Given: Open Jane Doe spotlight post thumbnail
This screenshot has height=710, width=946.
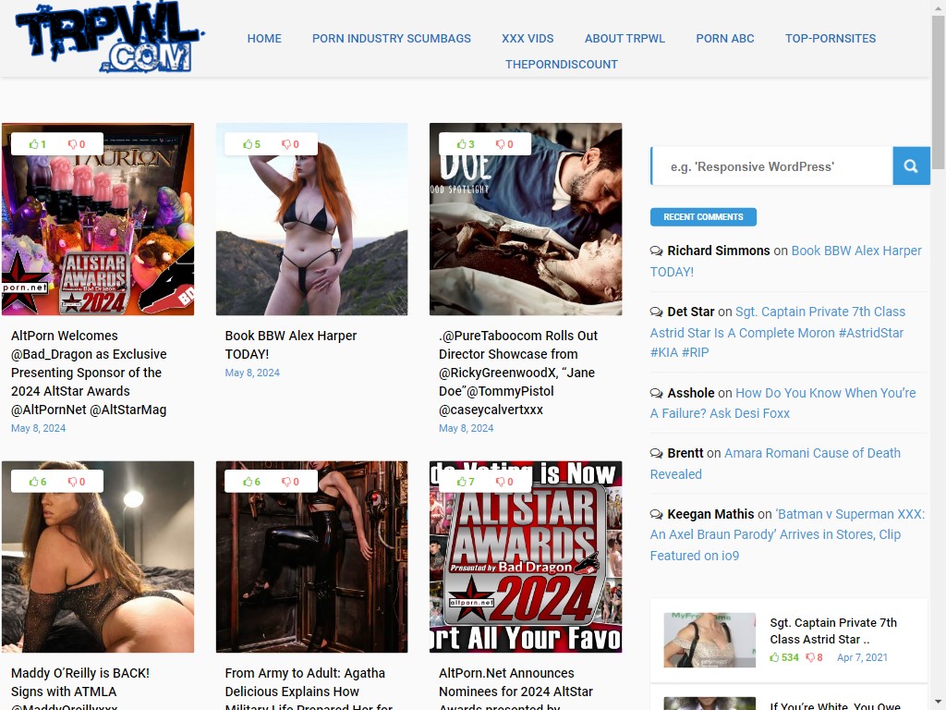Looking at the screenshot, I should [526, 219].
